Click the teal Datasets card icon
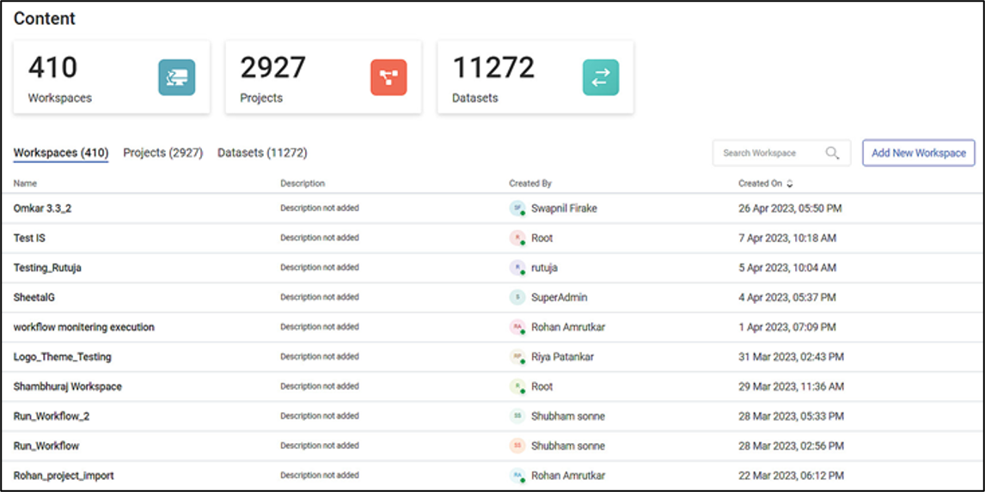The height and width of the screenshot is (492, 985). tap(600, 77)
